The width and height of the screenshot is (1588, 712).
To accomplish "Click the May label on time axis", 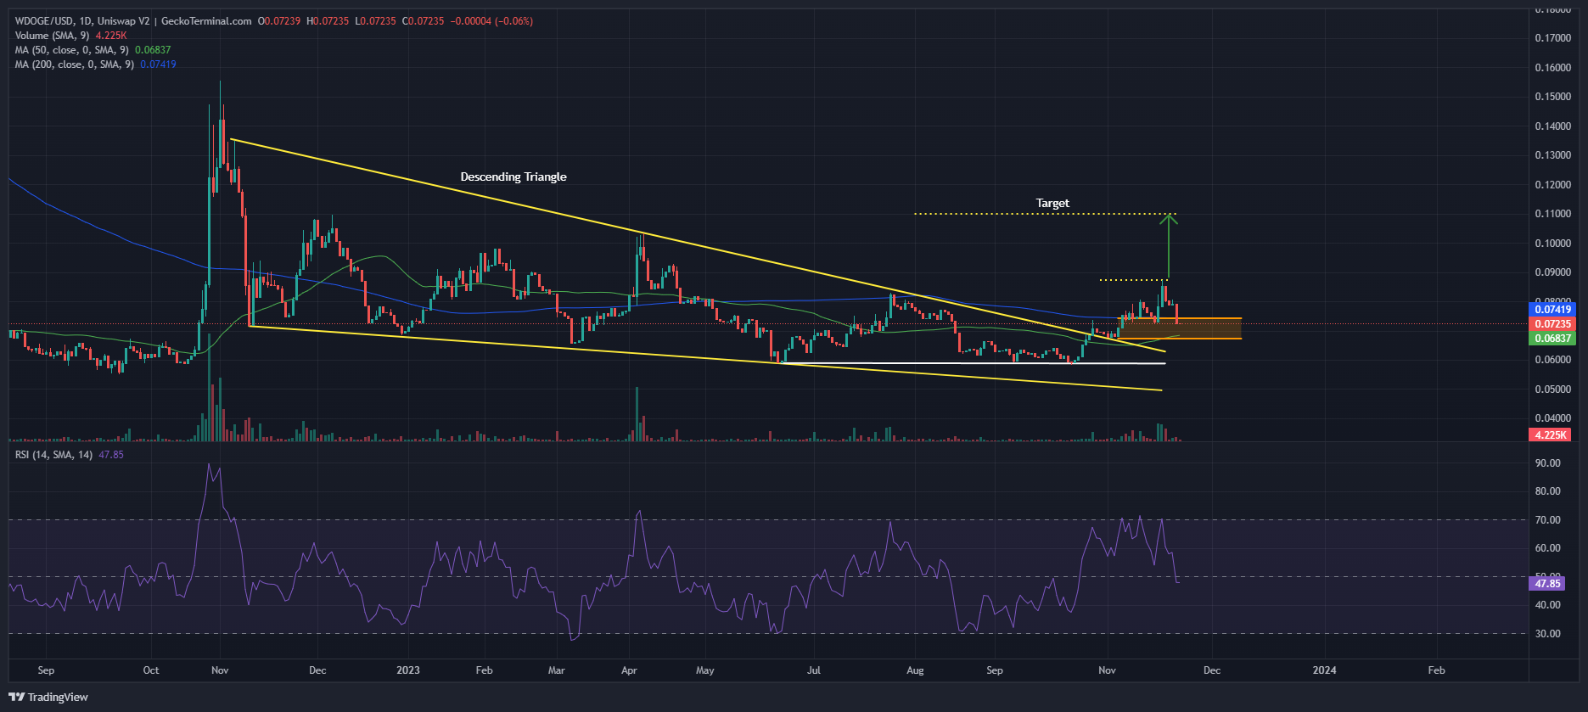I will [x=705, y=670].
